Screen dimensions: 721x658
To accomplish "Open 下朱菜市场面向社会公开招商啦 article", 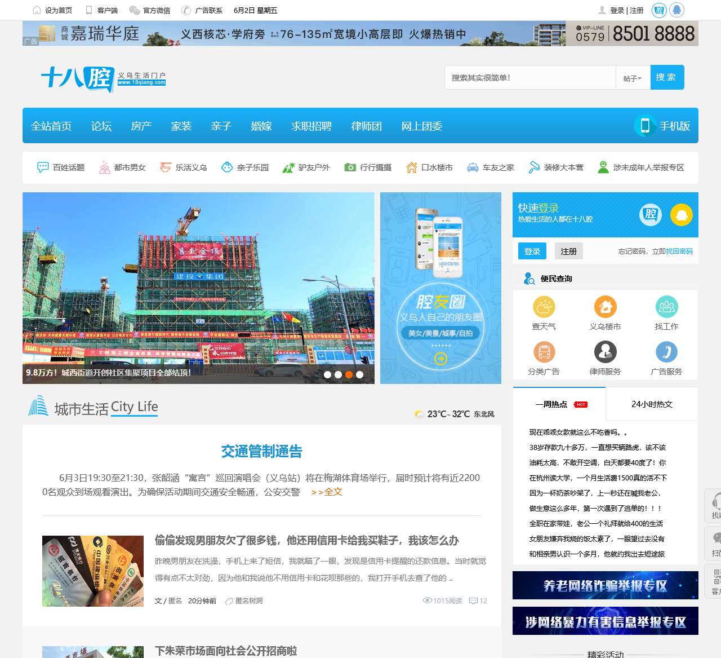I will 226,651.
